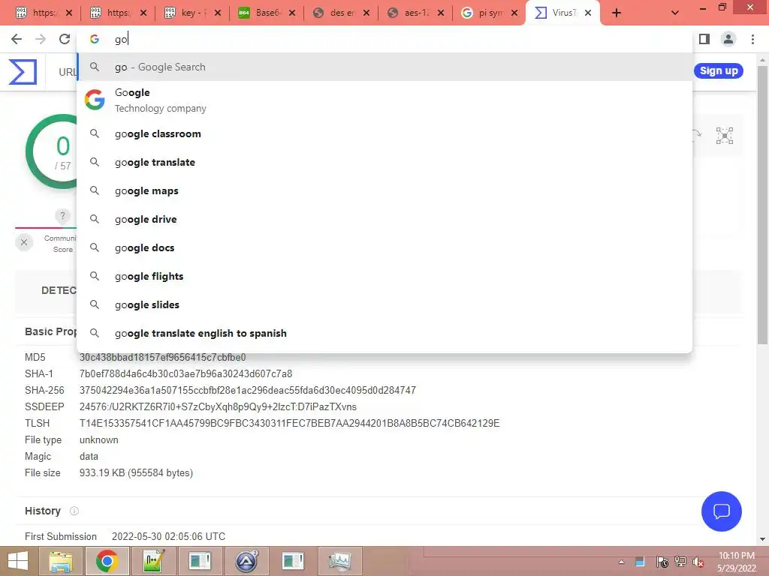Select the VirusTotal tab
769x576 pixels.
(x=563, y=13)
